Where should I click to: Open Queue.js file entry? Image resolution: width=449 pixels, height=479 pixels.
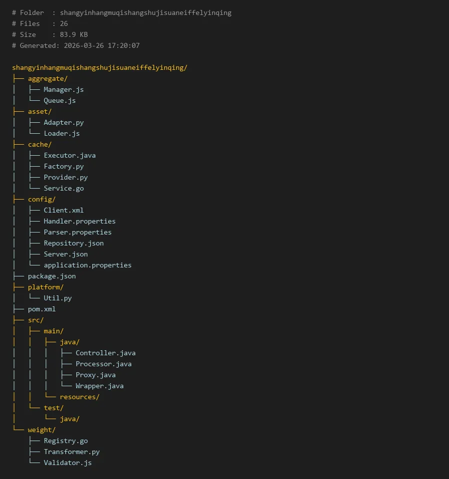pyautogui.click(x=59, y=100)
